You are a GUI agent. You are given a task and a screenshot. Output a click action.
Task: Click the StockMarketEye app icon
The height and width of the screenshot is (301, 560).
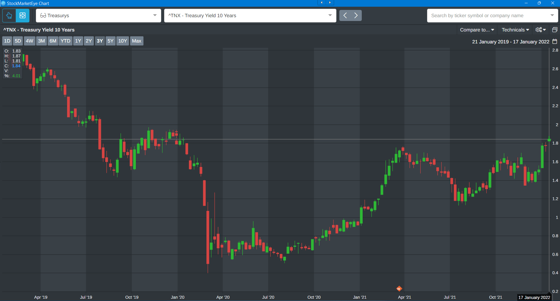pos(3,3)
